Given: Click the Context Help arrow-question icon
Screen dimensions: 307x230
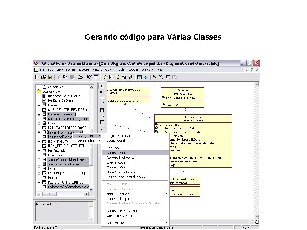Looking at the screenshot, I should pos(89,77).
